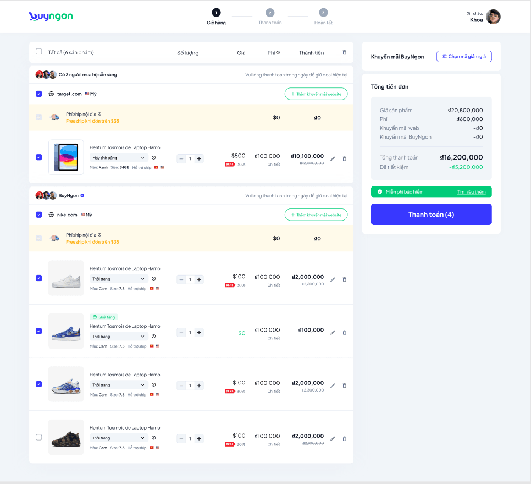The height and width of the screenshot is (484, 531).
Task: Uncheck the gift blue shoe checkbox
Action: pyautogui.click(x=39, y=331)
